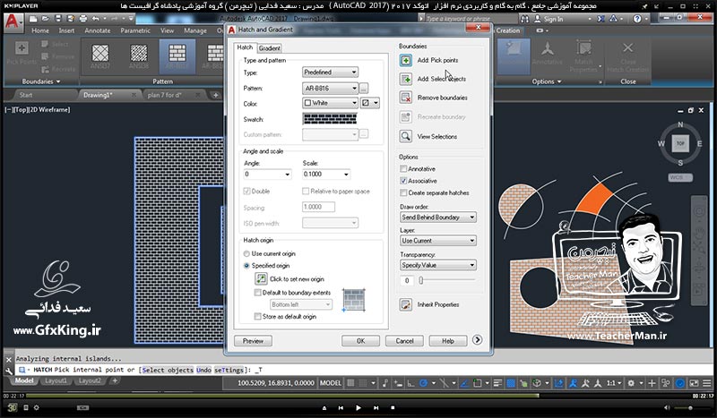Switch to the Hatch tab
Image resolution: width=717 pixels, height=418 pixels.
245,47
